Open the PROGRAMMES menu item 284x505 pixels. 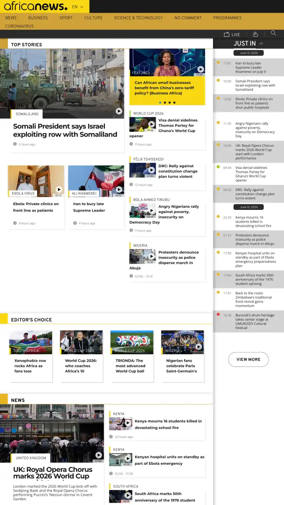click(227, 18)
